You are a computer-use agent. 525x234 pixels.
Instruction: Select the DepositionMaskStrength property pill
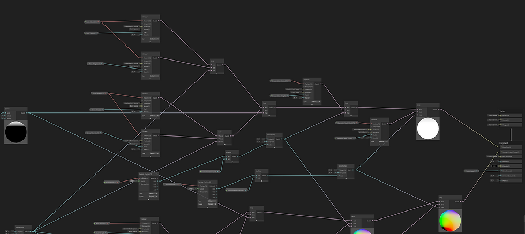(237, 190)
